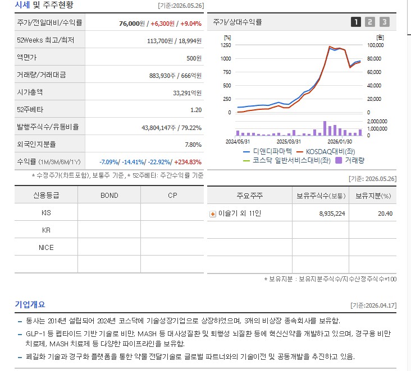Click 52Weeks 최고/최저 row label
Viewport: 411px width, 371px height.
[45, 40]
